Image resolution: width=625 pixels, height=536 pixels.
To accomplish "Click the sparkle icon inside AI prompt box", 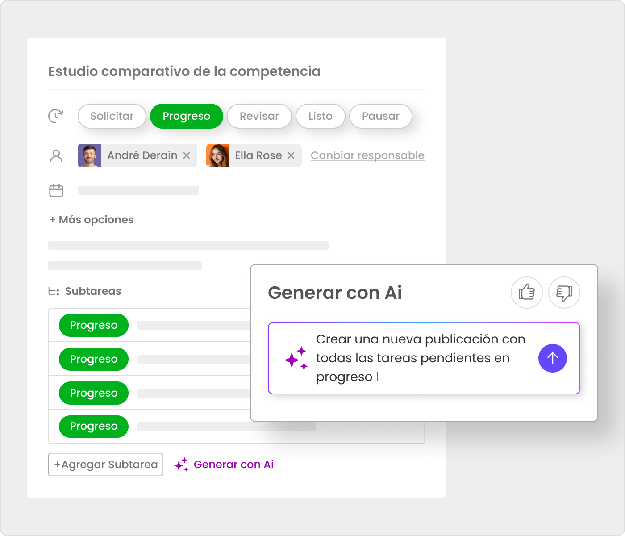I will pyautogui.click(x=296, y=358).
